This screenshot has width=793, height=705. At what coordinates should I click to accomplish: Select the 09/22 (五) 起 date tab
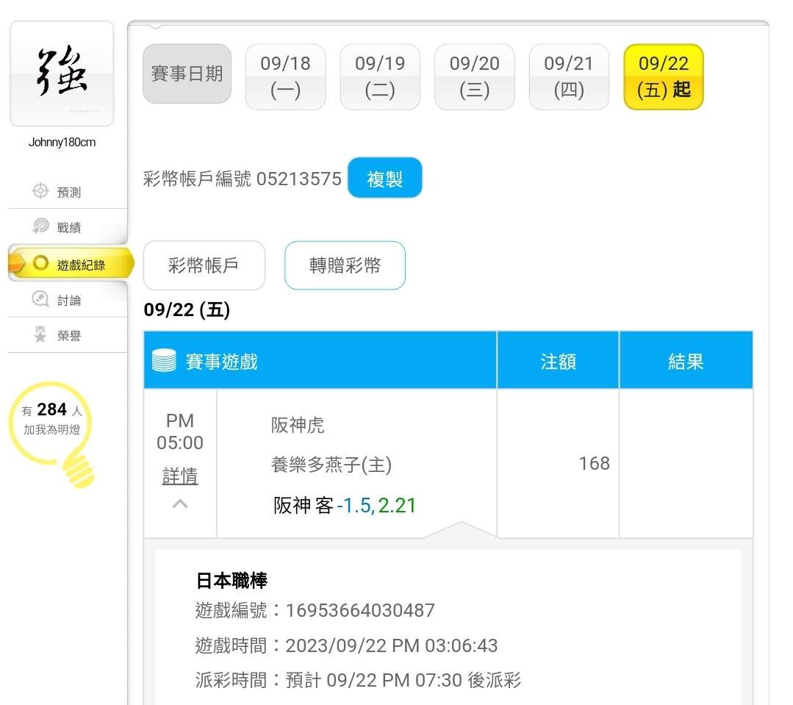pyautogui.click(x=664, y=76)
